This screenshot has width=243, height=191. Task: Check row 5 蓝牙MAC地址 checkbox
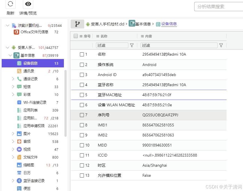(x=82, y=95)
